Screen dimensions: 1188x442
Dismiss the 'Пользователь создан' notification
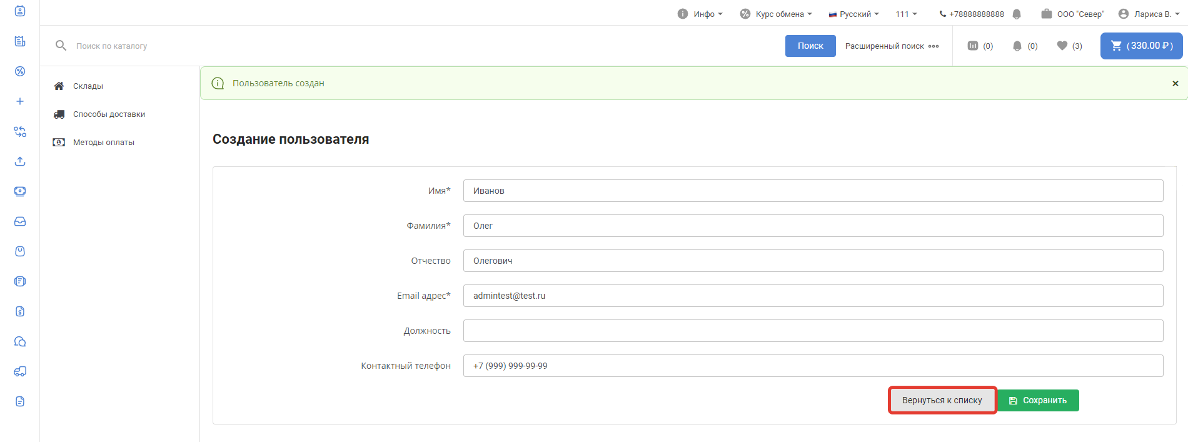pyautogui.click(x=1175, y=83)
